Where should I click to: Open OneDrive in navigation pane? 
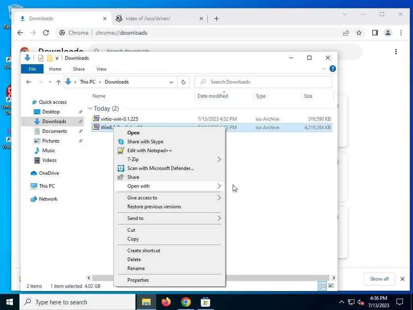pos(49,173)
